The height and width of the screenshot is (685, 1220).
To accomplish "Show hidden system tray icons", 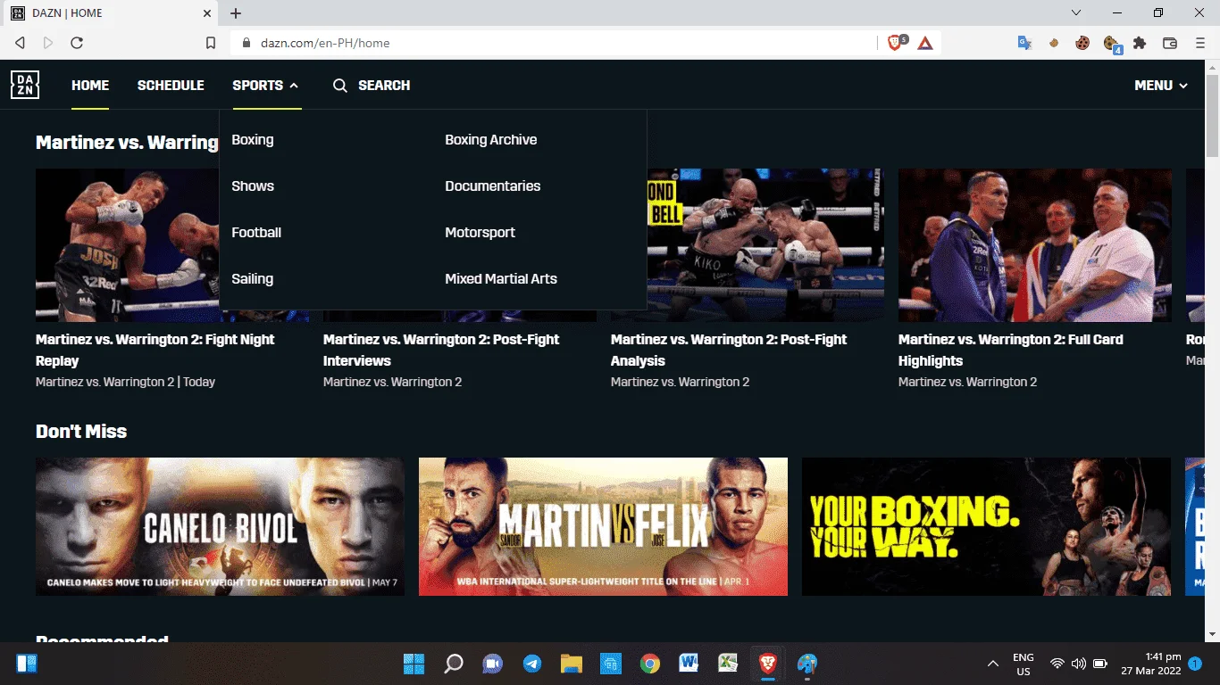I will tap(992, 664).
